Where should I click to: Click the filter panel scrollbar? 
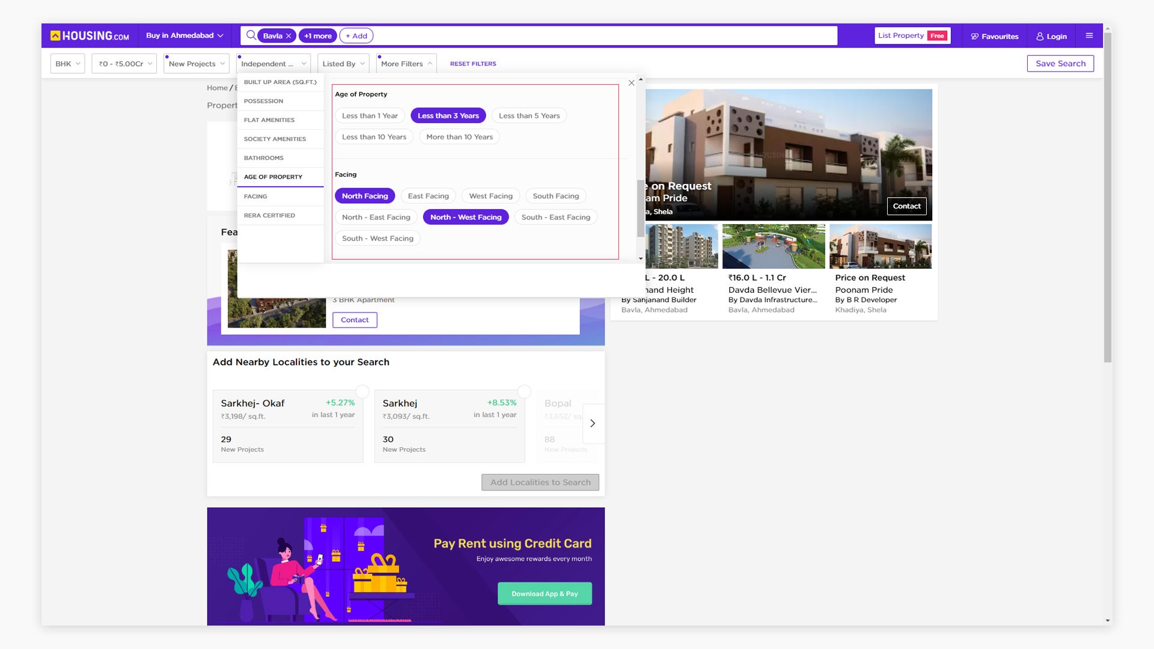[x=641, y=209]
